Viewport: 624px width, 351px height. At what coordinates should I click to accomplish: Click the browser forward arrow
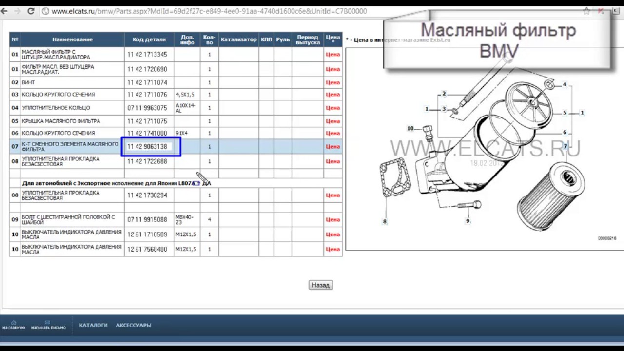(x=18, y=11)
